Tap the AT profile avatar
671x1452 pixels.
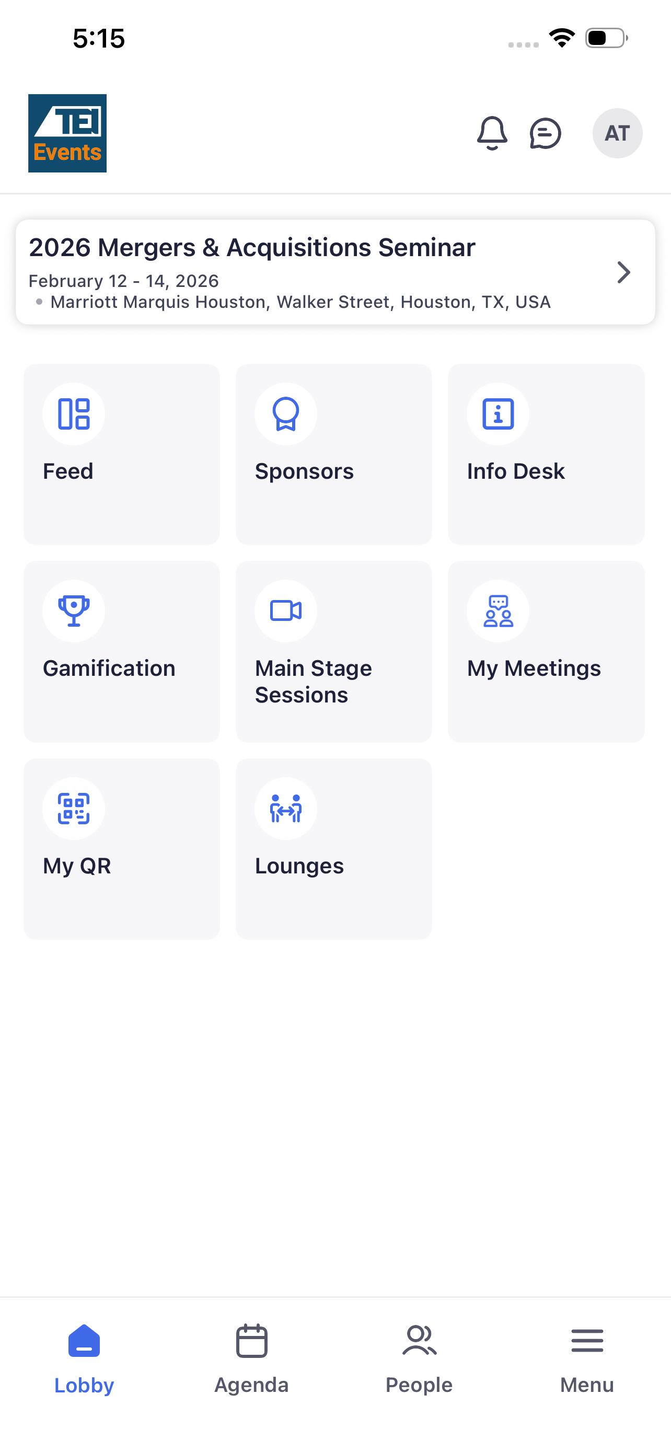pyautogui.click(x=617, y=134)
